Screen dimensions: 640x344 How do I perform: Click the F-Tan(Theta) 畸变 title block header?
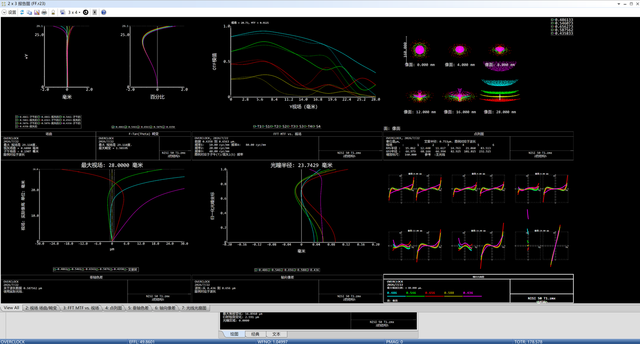144,134
